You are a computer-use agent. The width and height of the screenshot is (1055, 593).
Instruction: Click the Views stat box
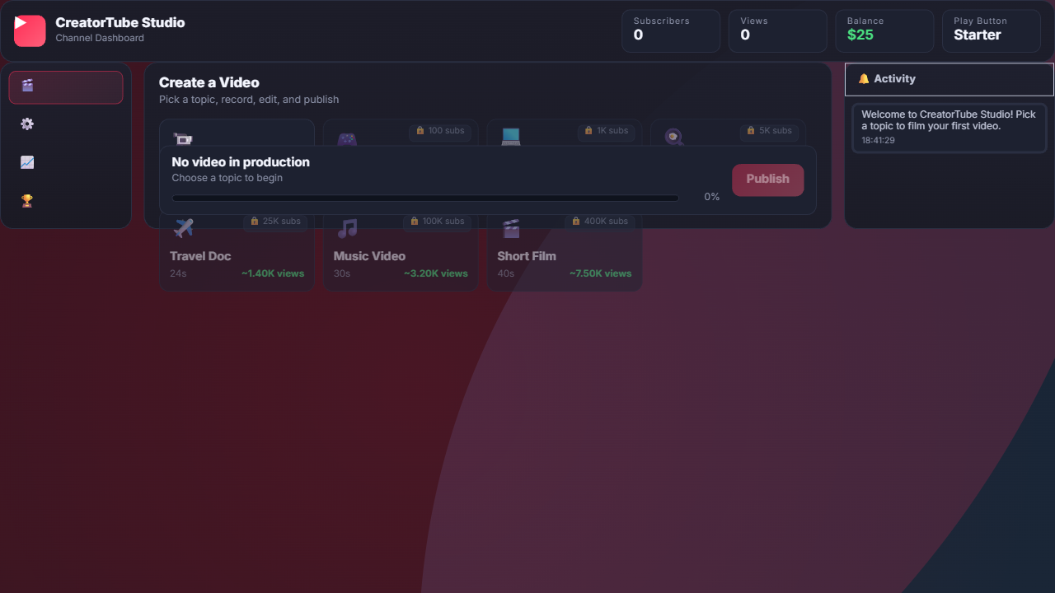(x=778, y=31)
